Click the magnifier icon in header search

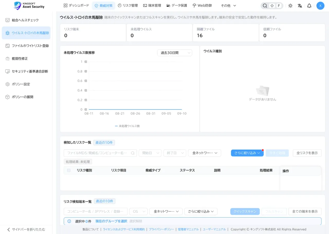[265, 6]
